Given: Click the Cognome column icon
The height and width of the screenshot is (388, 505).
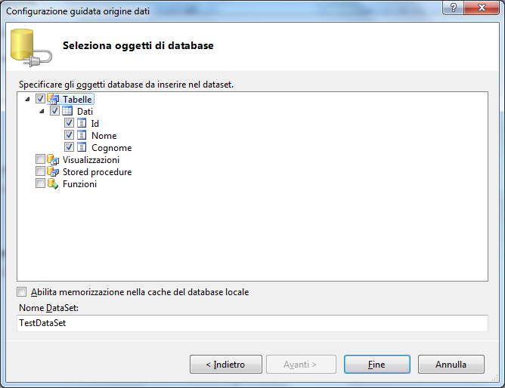Looking at the screenshot, I should pyautogui.click(x=82, y=147).
